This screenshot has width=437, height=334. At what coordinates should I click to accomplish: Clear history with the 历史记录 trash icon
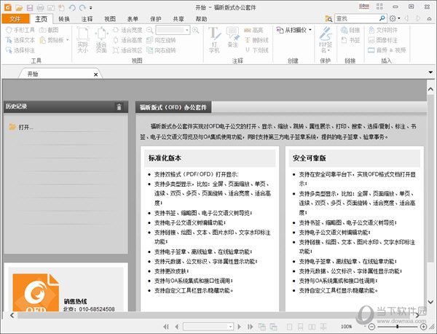[119, 106]
